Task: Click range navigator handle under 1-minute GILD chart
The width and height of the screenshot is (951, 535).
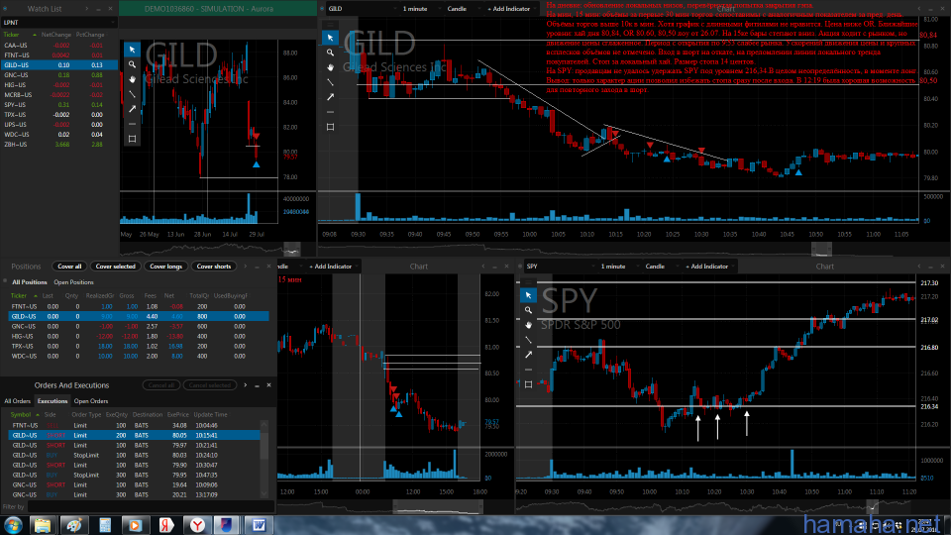Action: [x=822, y=248]
